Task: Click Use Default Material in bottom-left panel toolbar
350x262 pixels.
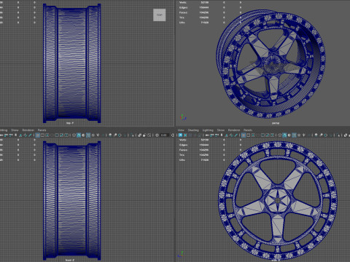Action: tap(83, 135)
